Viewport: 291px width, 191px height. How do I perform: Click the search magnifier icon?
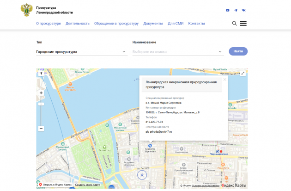[x=235, y=24]
